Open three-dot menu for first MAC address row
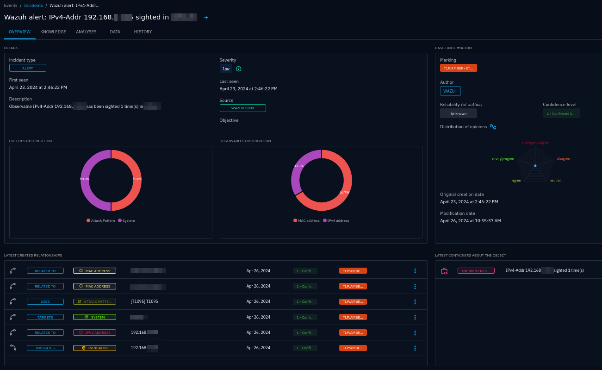Image resolution: width=602 pixels, height=370 pixels. click(x=415, y=271)
